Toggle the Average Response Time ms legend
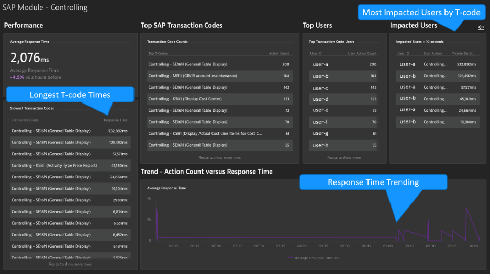Screen dimensions: 490x274 point(313,258)
